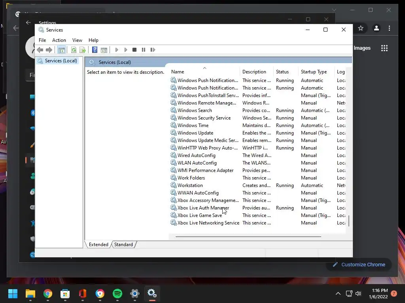This screenshot has height=303, width=405.
Task: Click the volume speaker icon in tray
Action: (x=358, y=294)
